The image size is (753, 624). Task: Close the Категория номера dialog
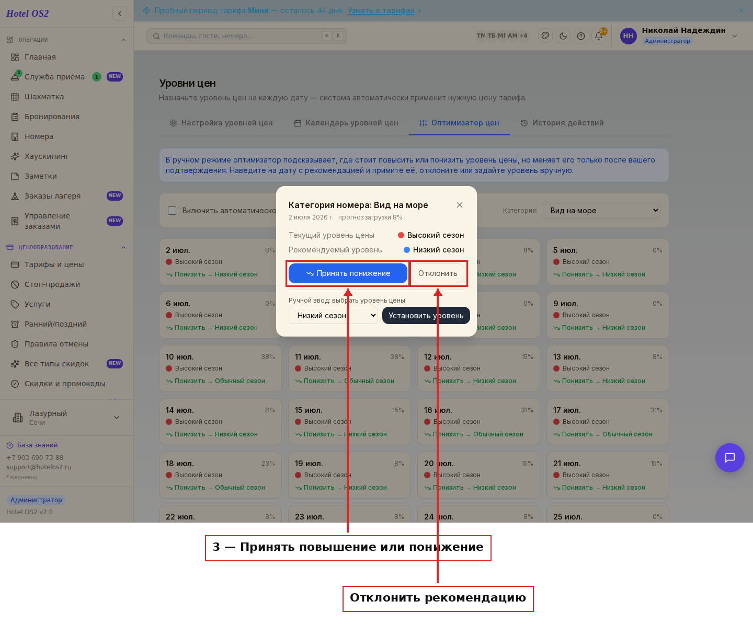point(460,205)
